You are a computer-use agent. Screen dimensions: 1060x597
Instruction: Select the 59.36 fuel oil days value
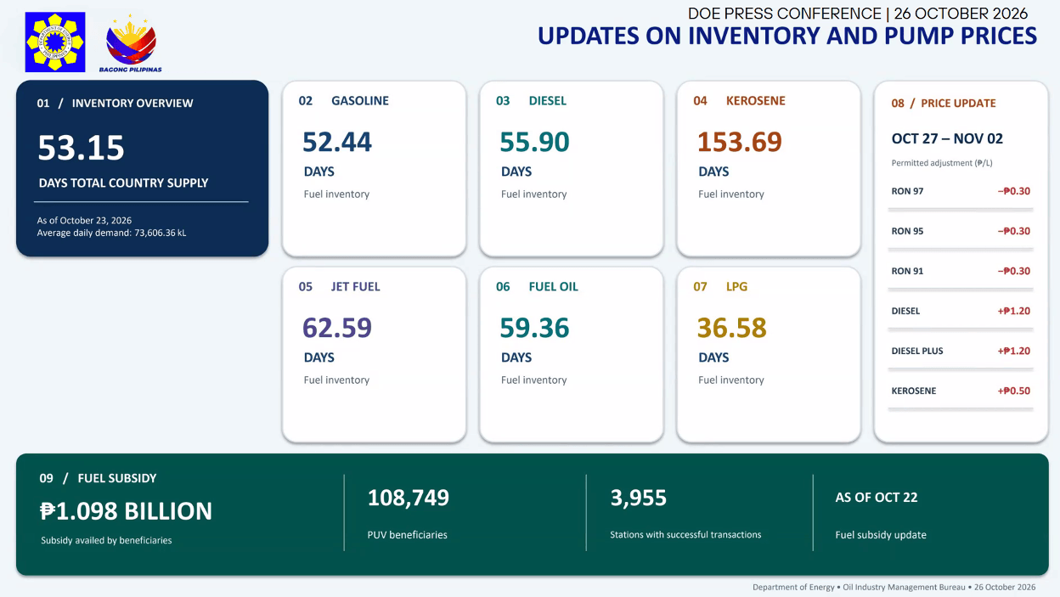(x=534, y=328)
